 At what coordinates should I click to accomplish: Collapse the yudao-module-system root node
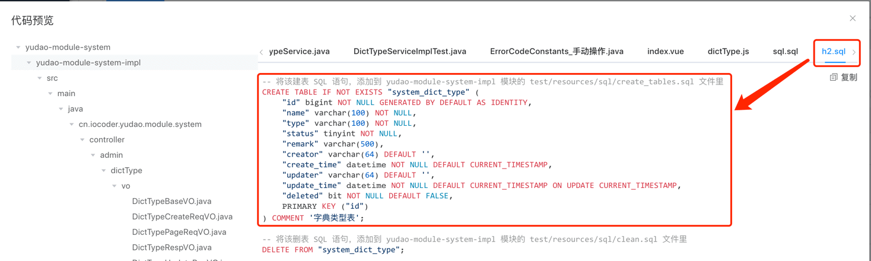pos(18,47)
